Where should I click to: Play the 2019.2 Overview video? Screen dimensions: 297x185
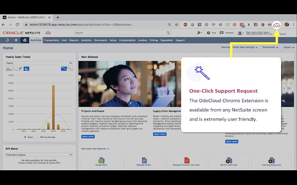[x=229, y=161]
